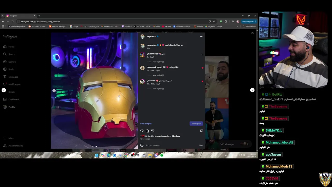The image size is (332, 187).
Task: Click the Boost post button
Action: [196, 124]
